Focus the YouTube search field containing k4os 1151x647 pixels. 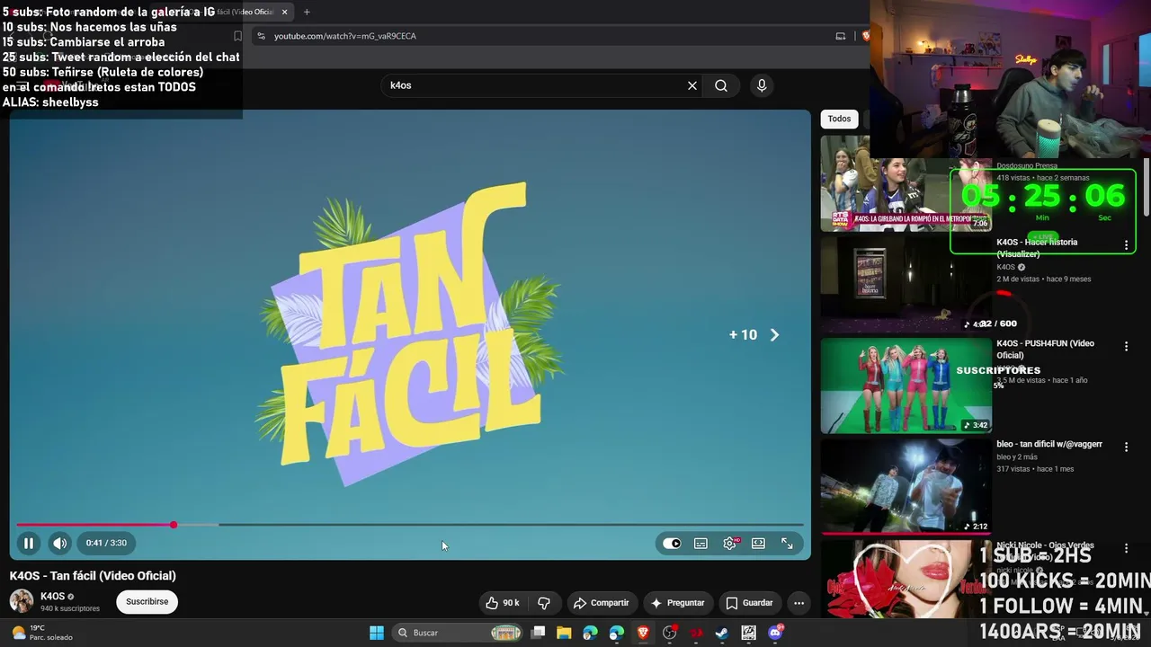click(534, 85)
